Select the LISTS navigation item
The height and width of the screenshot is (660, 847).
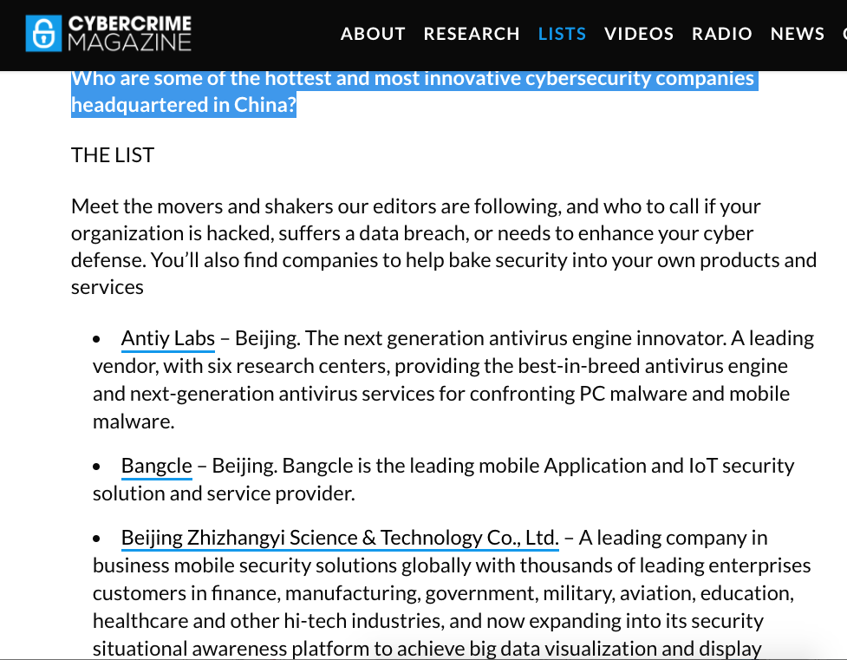pos(562,34)
